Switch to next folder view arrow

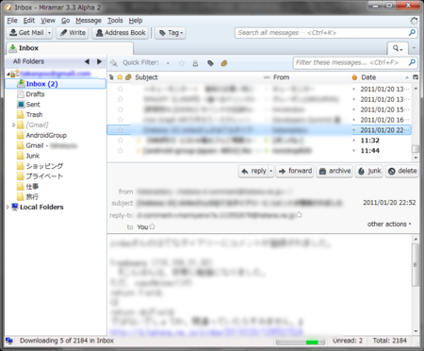[x=99, y=61]
